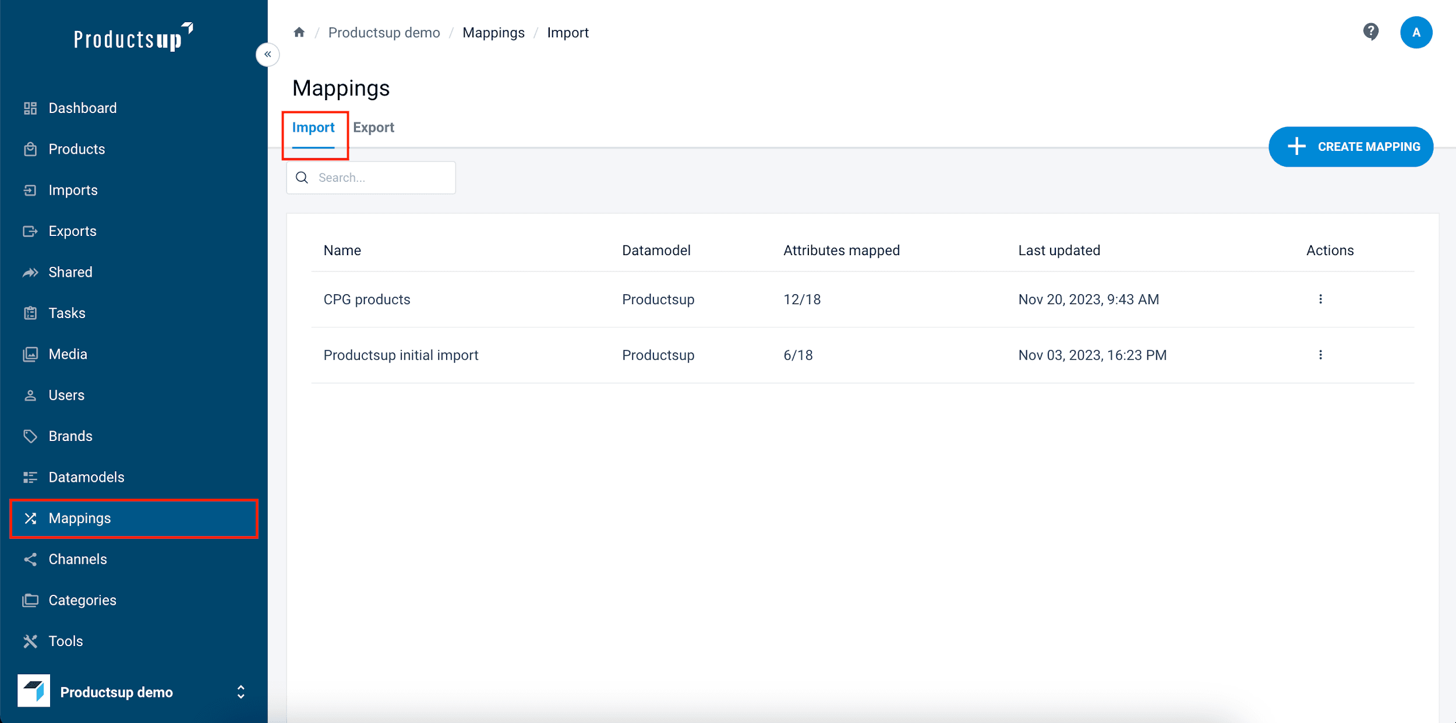Click the home icon in breadcrumb
1456x723 pixels.
point(299,33)
